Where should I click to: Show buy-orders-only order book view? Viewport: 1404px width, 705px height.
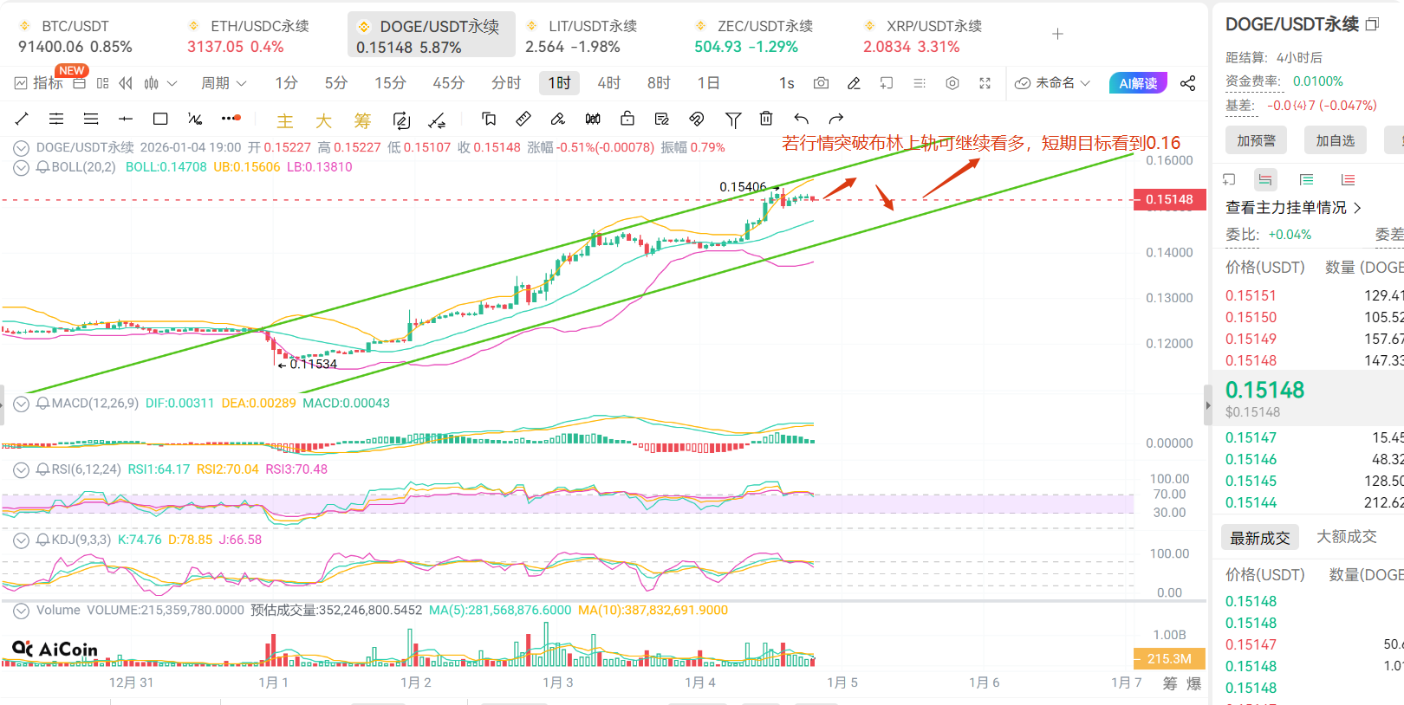(1306, 180)
